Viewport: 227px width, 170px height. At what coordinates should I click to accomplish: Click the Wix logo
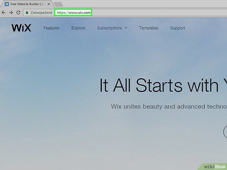(x=22, y=28)
